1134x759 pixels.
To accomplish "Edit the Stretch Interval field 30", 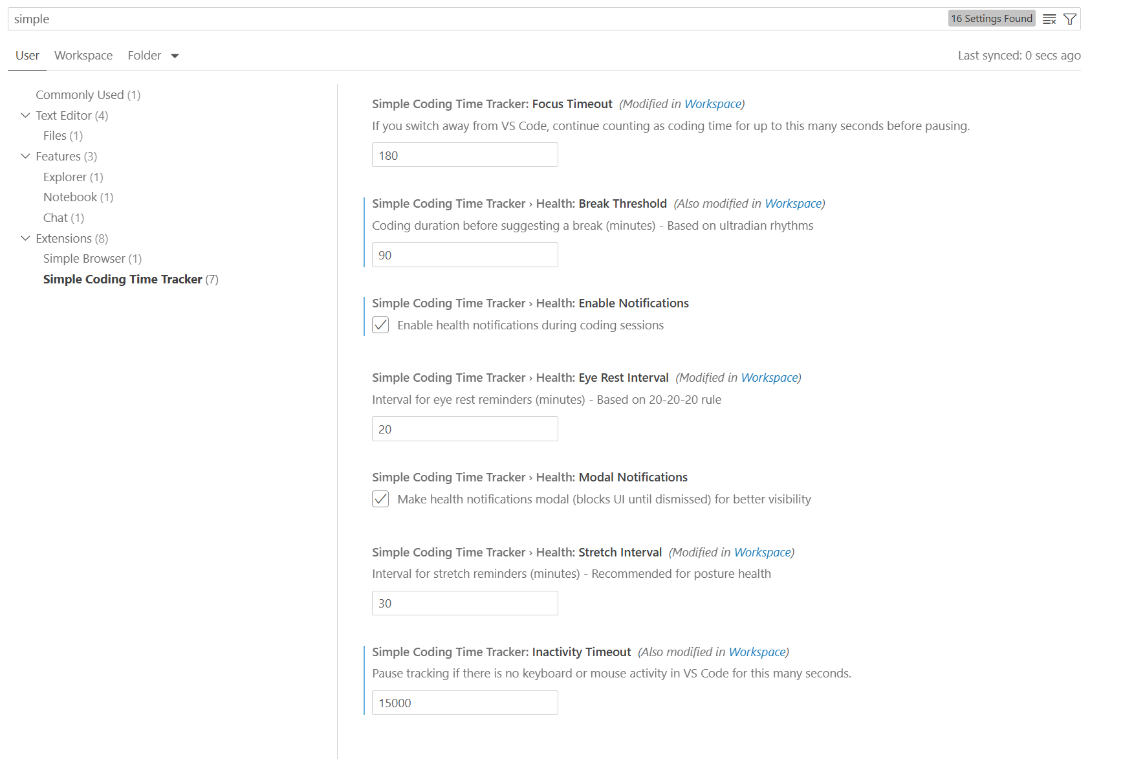I will click(464, 603).
